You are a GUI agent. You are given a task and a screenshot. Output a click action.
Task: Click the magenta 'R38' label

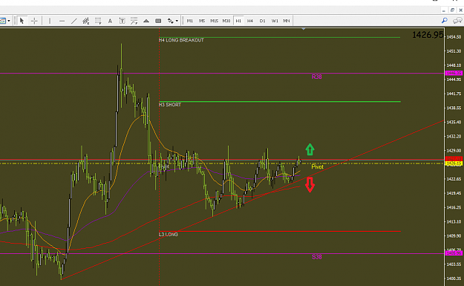[x=316, y=77]
